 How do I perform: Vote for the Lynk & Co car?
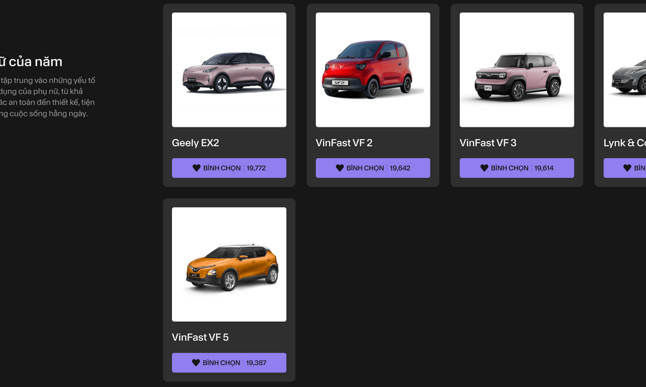[625, 168]
